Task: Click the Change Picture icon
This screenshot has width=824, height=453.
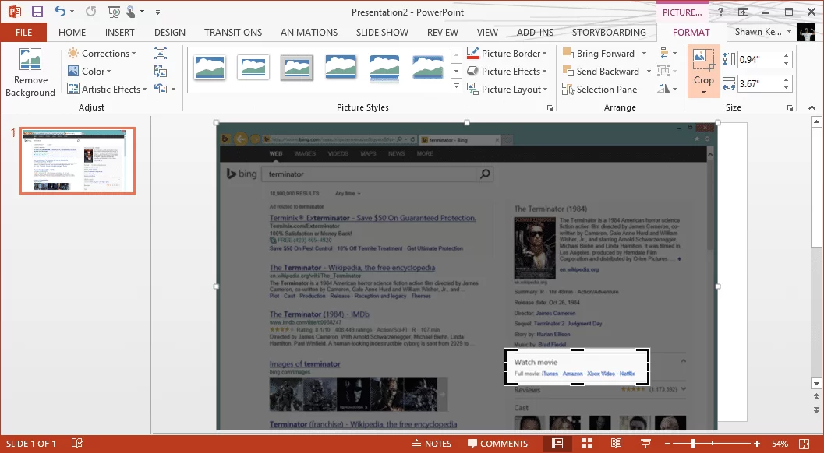Action: (x=161, y=71)
